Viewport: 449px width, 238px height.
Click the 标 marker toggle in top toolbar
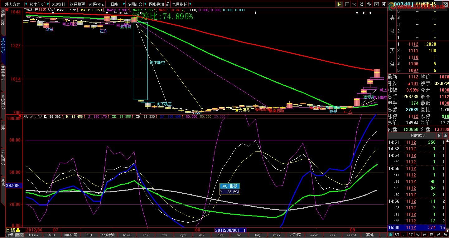(339, 4)
